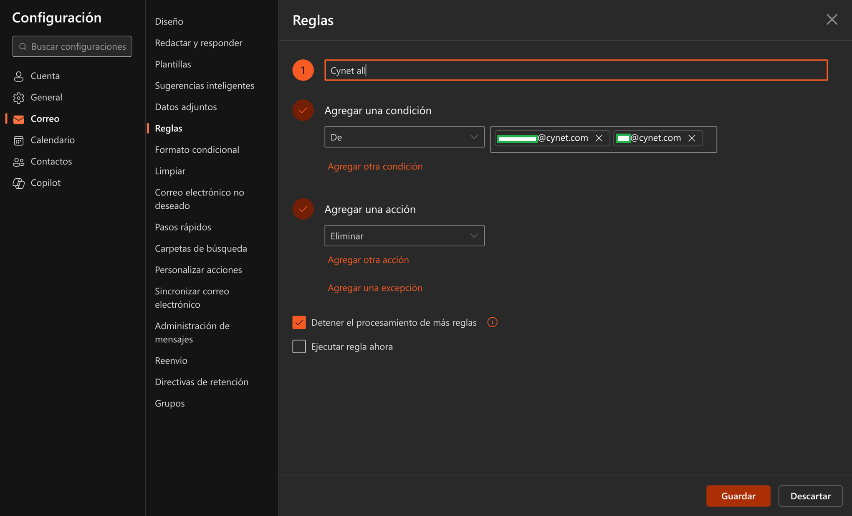Click the Correo envelope icon
This screenshot has height=516, width=852.
pos(18,119)
